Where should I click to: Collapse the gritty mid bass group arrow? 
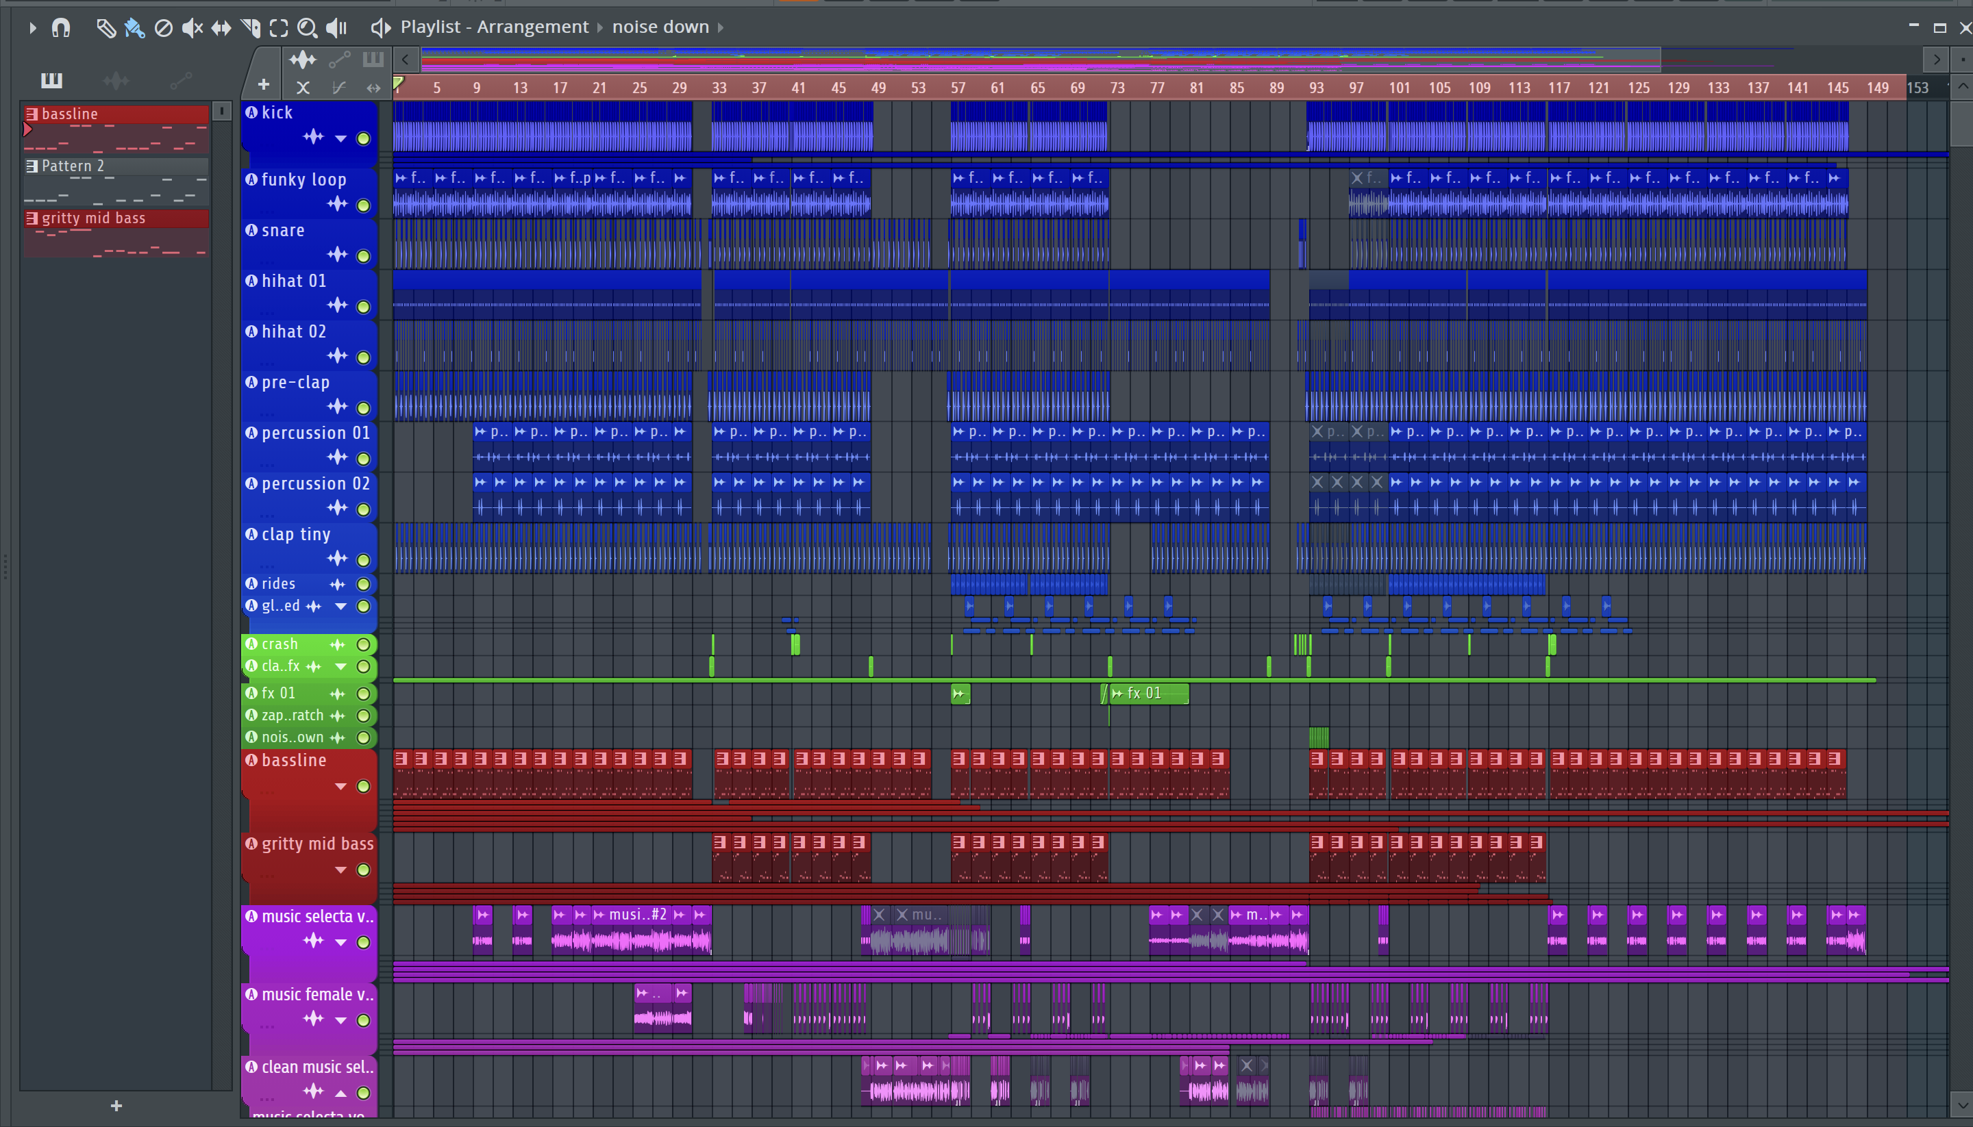(x=340, y=870)
